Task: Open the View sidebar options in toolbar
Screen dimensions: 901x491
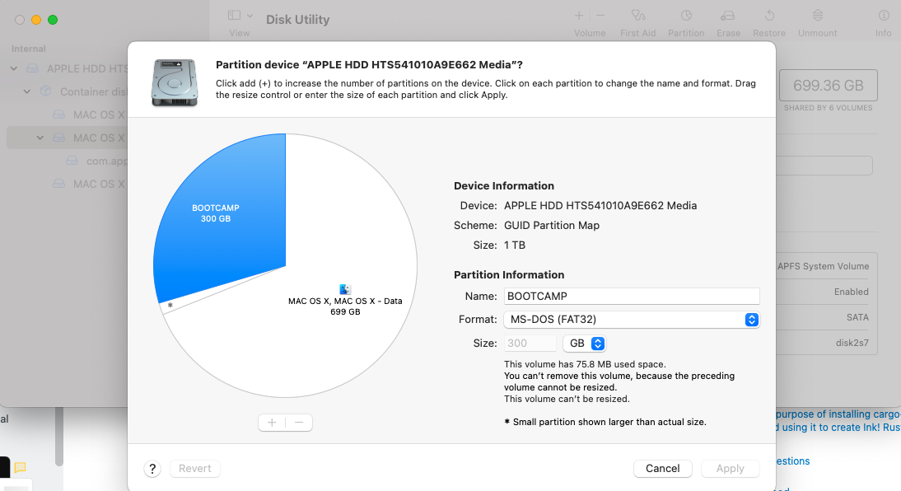Action: pyautogui.click(x=234, y=16)
